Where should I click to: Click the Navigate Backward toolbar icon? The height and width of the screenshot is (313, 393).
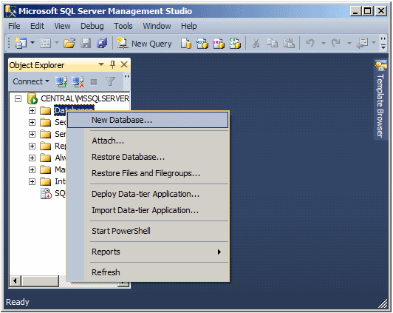(363, 43)
